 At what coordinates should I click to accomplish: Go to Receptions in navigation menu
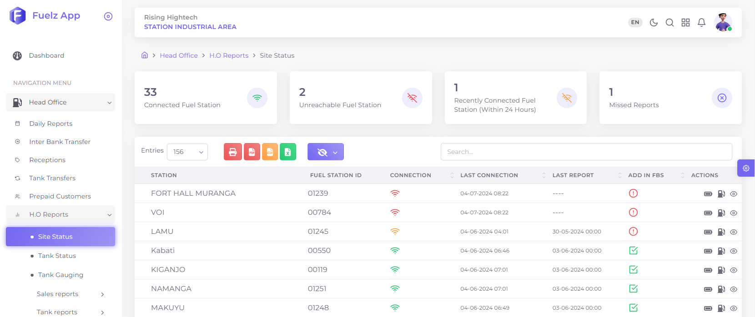tap(47, 160)
